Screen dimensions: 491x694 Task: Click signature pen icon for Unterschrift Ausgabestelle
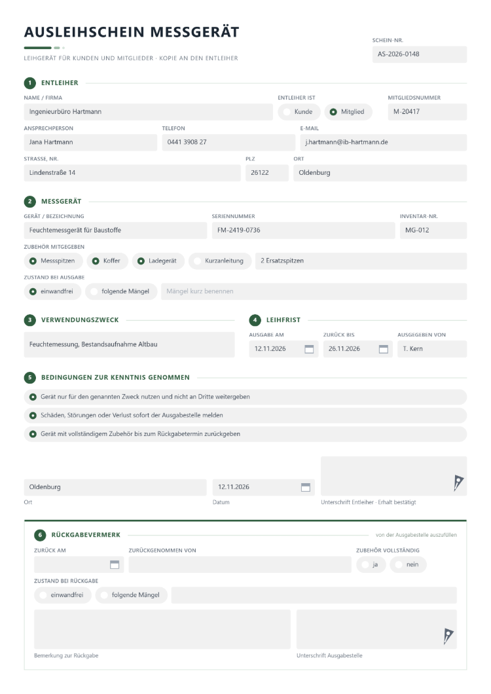click(x=448, y=636)
